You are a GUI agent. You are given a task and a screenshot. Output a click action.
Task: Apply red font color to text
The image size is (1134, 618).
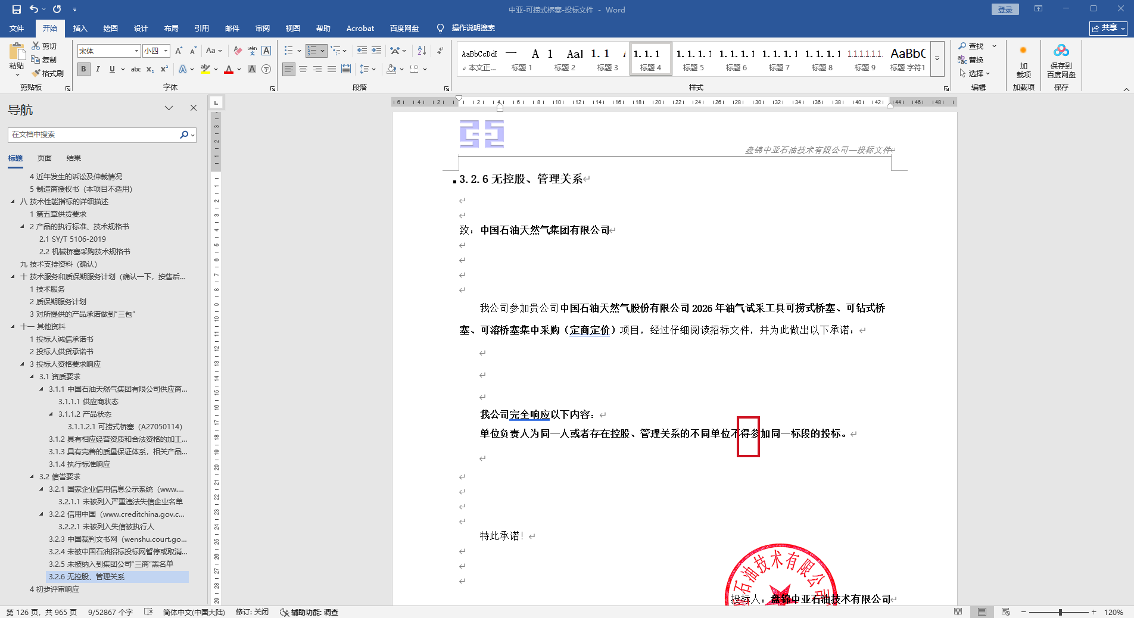click(229, 69)
